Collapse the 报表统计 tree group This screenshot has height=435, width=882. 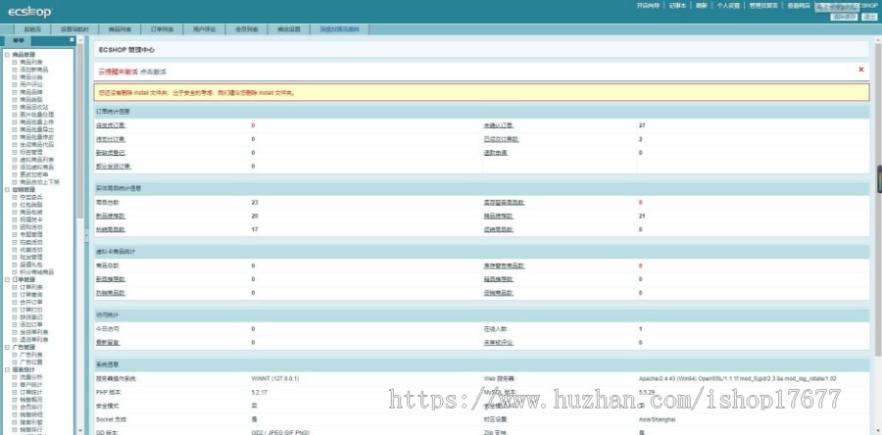pos(7,369)
